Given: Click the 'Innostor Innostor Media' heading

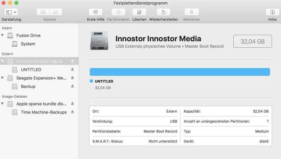Looking at the screenshot, I should pyautogui.click(x=158, y=39).
